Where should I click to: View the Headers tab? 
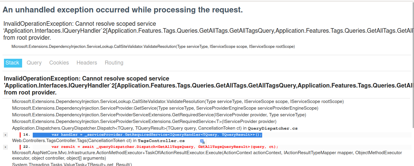pyautogui.click(x=87, y=63)
